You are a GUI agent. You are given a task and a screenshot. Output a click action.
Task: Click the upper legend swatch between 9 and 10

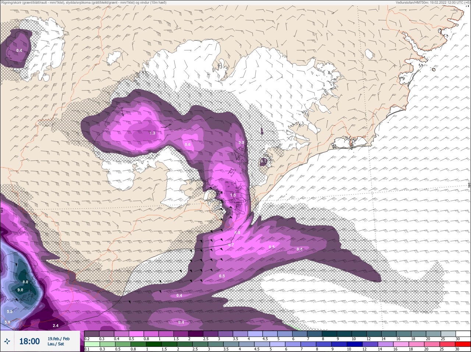pos(344,334)
